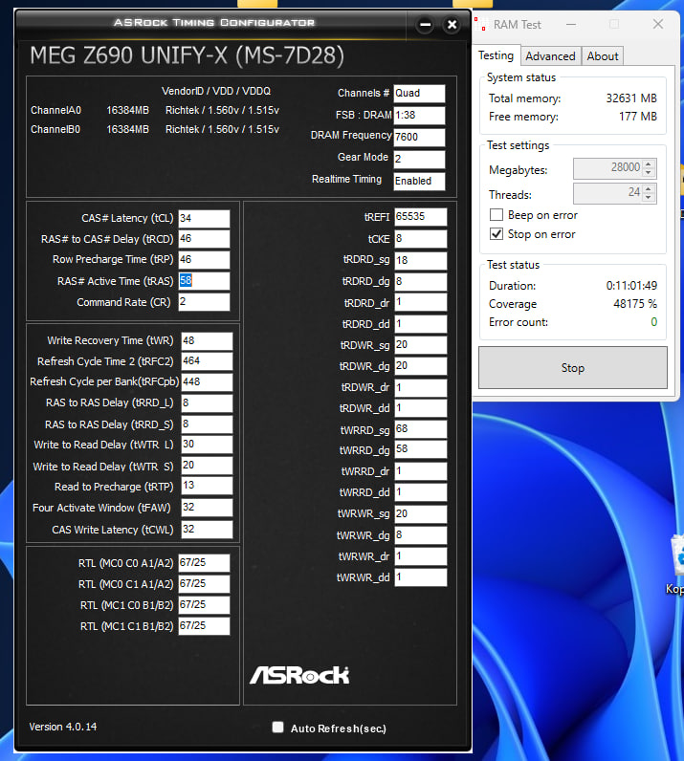Click the Command Rate (CR) field

point(204,302)
